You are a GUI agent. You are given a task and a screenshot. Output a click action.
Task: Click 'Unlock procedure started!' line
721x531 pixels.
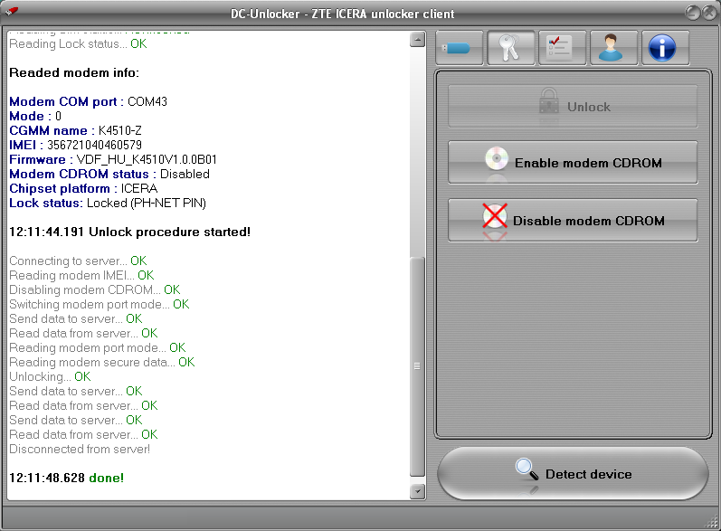(129, 232)
